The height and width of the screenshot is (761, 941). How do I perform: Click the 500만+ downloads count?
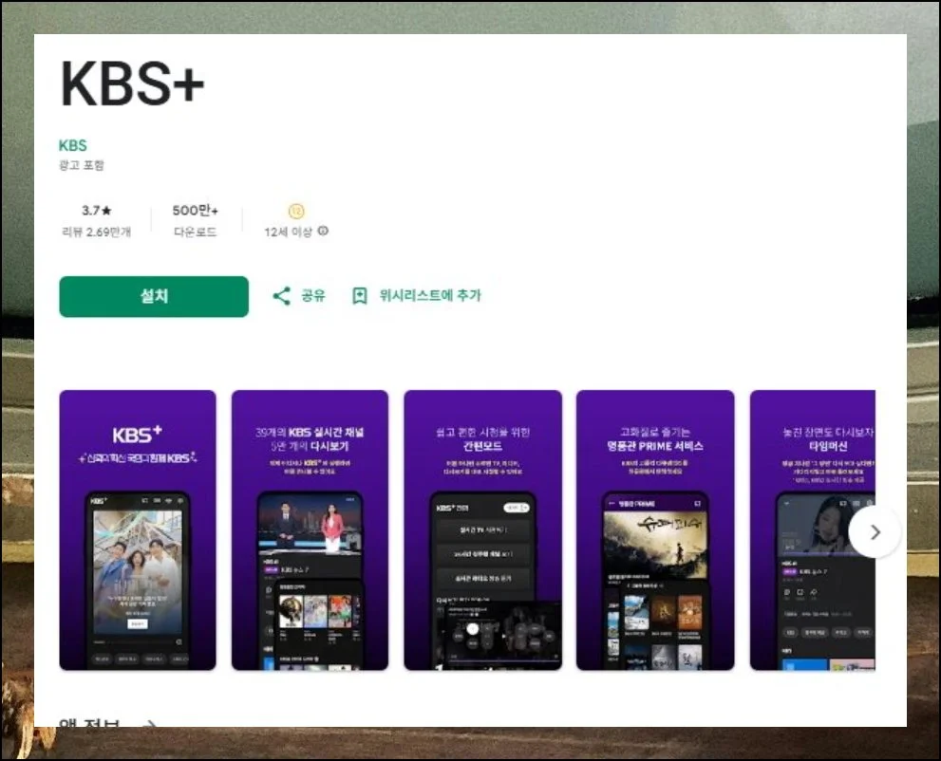tap(195, 211)
